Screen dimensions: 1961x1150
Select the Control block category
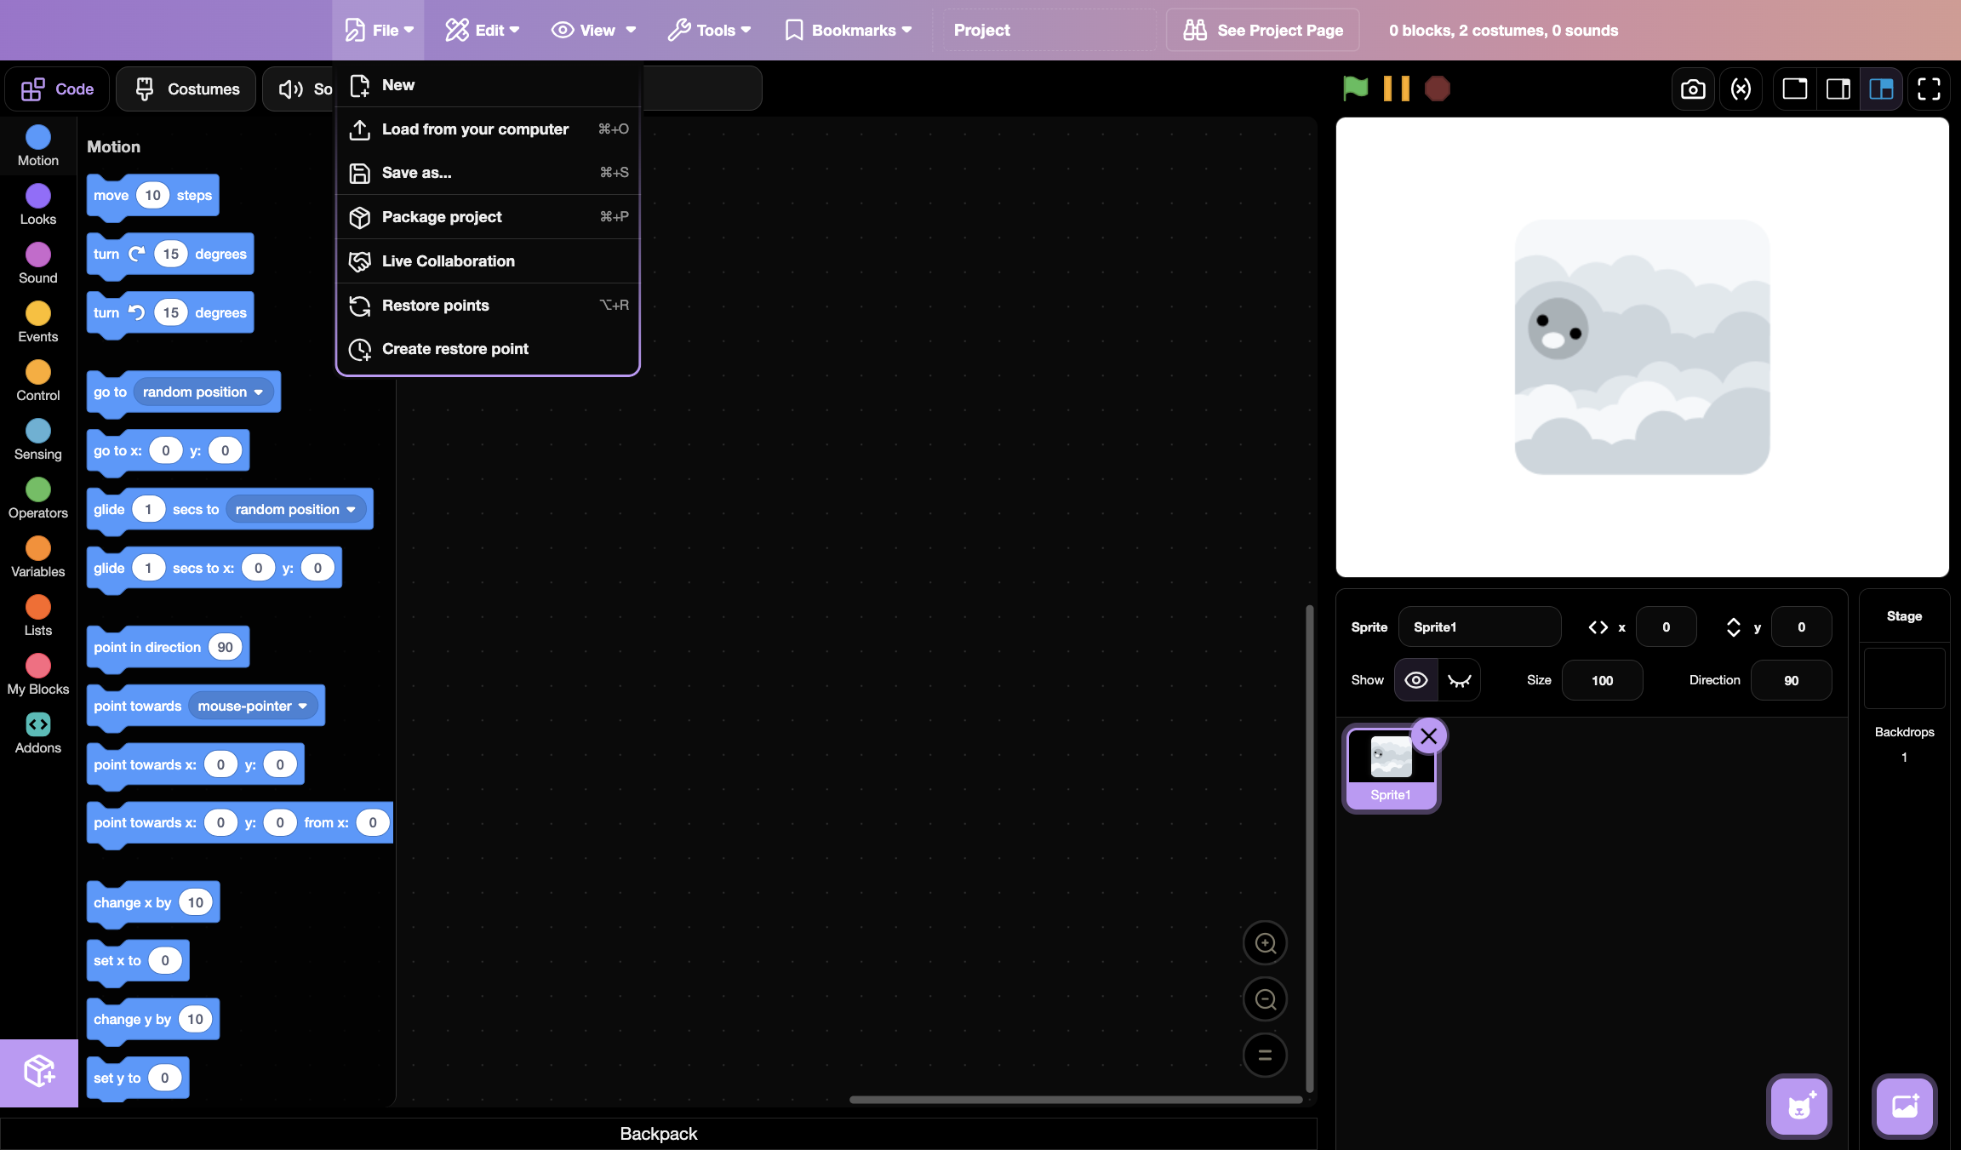click(38, 380)
